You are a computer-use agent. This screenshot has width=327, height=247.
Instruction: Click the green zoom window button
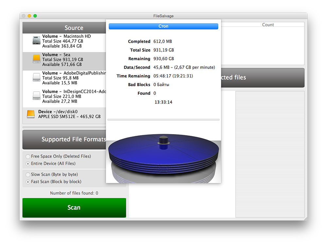coord(35,16)
